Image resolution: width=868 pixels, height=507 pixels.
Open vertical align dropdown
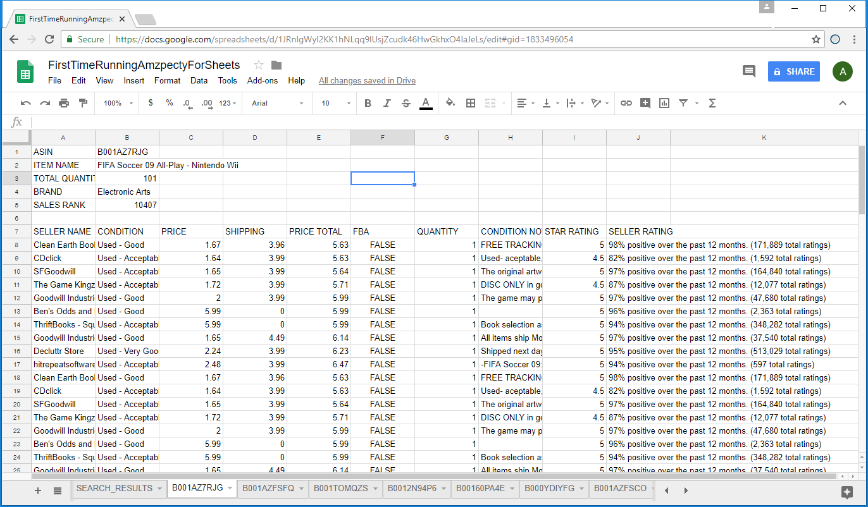tap(551, 103)
